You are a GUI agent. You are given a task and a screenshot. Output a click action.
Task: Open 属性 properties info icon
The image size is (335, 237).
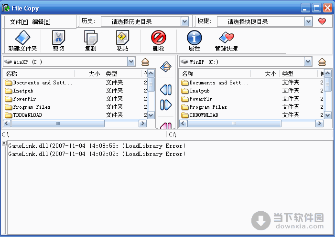[194, 37]
